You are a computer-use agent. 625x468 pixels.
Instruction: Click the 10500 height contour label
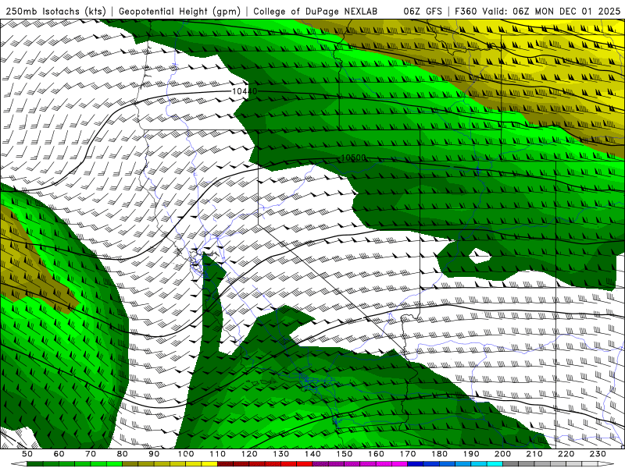354,158
